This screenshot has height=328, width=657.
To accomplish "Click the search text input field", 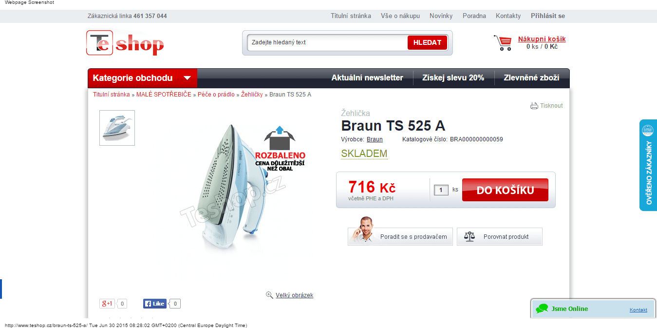I will pos(327,42).
